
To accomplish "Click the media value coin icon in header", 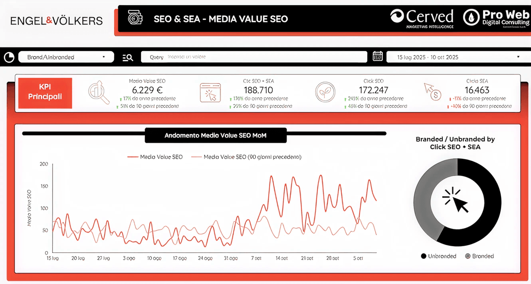I will (x=135, y=18).
